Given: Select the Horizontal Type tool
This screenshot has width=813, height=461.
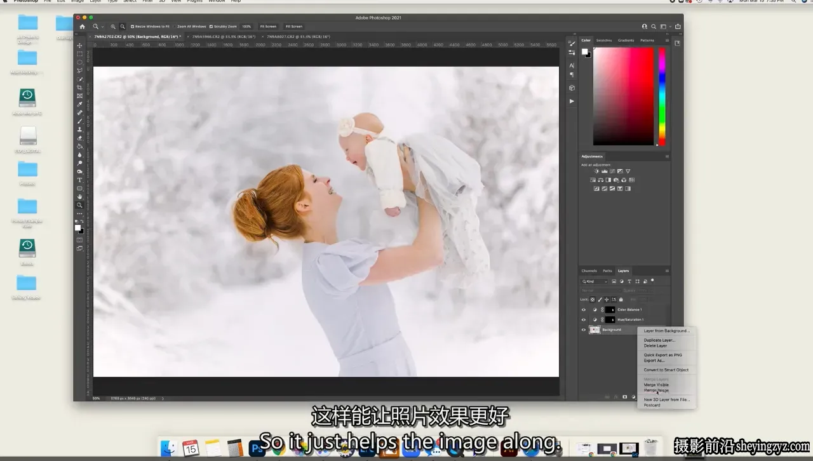Looking at the screenshot, I should point(79,180).
